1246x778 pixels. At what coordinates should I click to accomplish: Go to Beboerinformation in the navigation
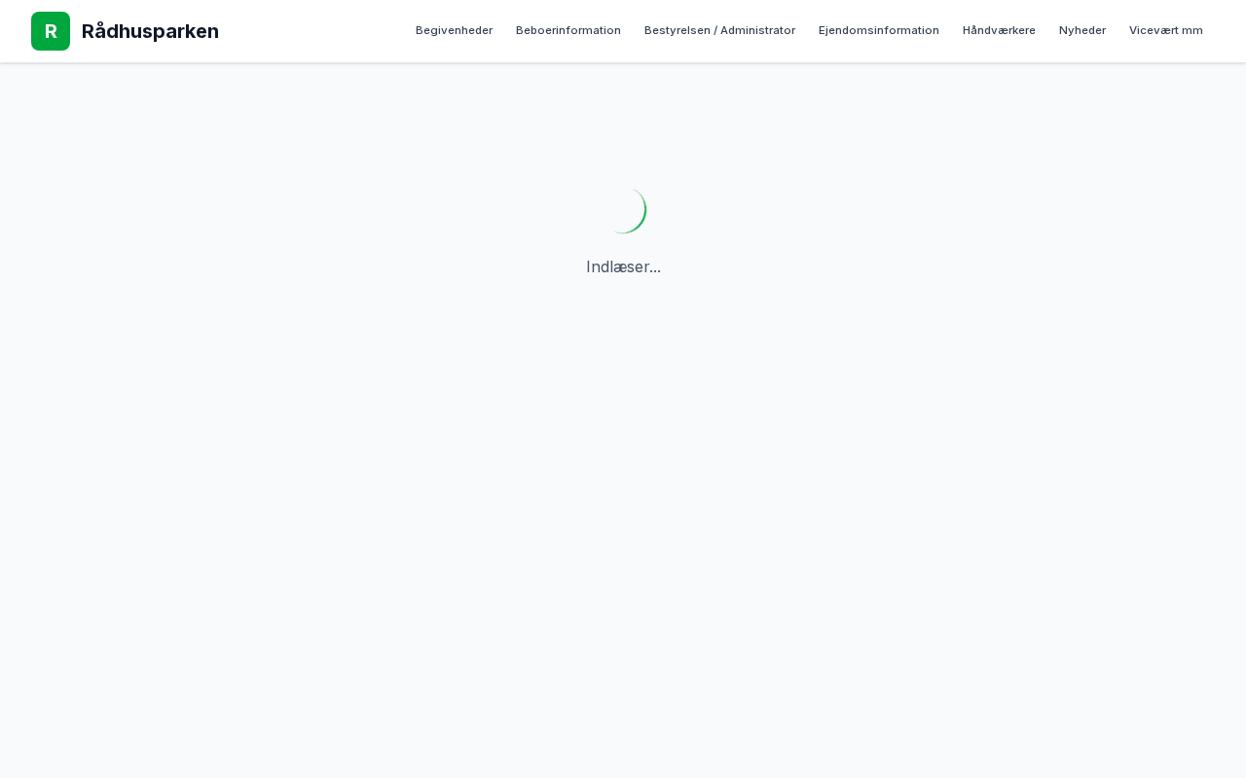point(568,30)
